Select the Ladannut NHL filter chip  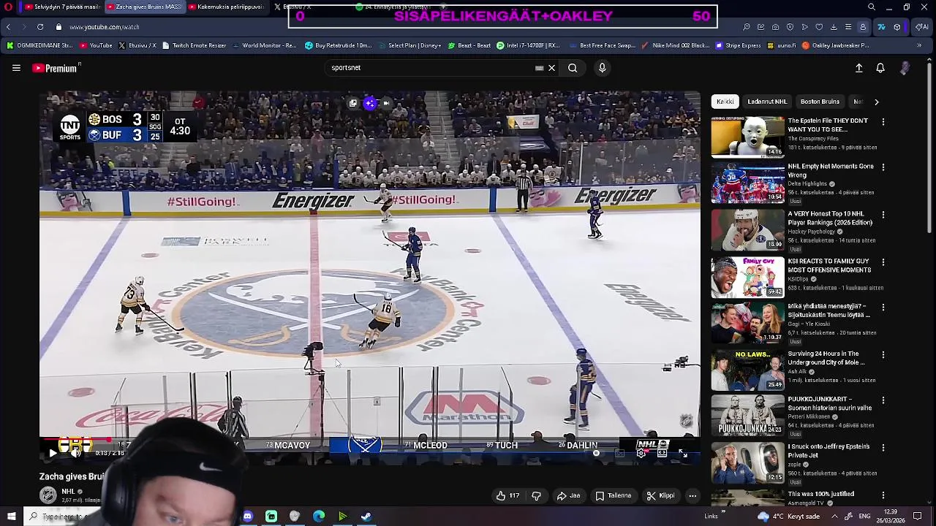(x=767, y=102)
